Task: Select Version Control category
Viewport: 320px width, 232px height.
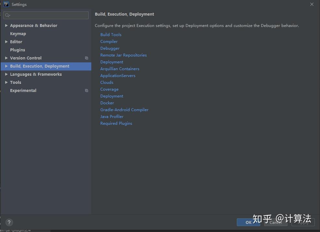Action: pos(26,58)
